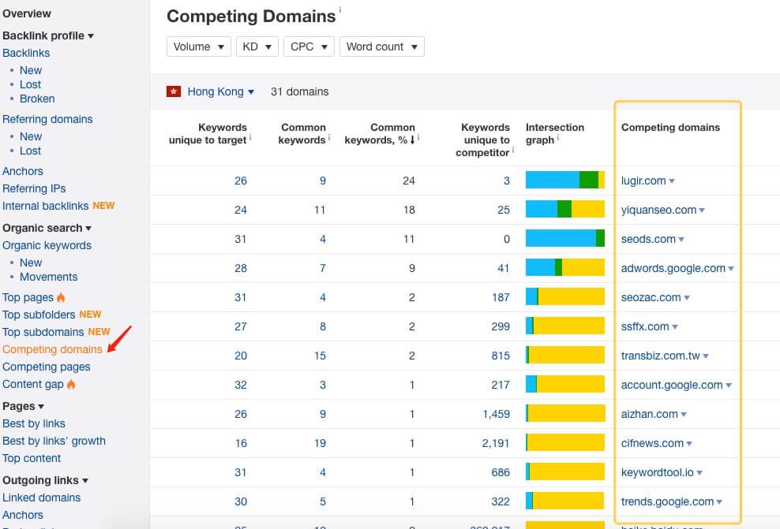Viewport: 780px width, 529px height.
Task: Open Top content report
Action: [x=32, y=458]
